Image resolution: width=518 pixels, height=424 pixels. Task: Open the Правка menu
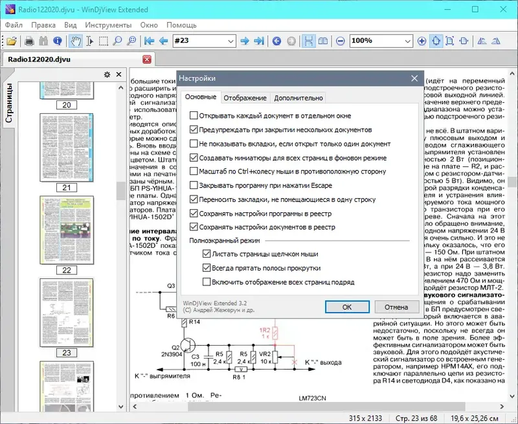[43, 25]
